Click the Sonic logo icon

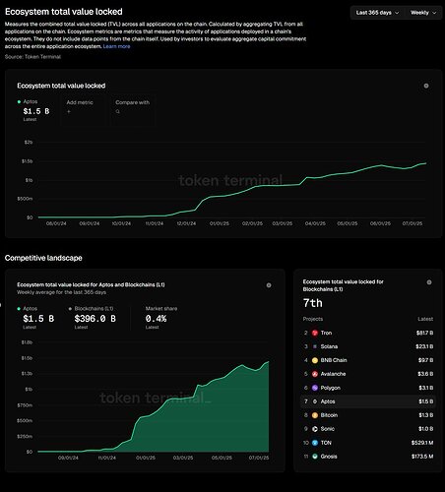(315, 429)
